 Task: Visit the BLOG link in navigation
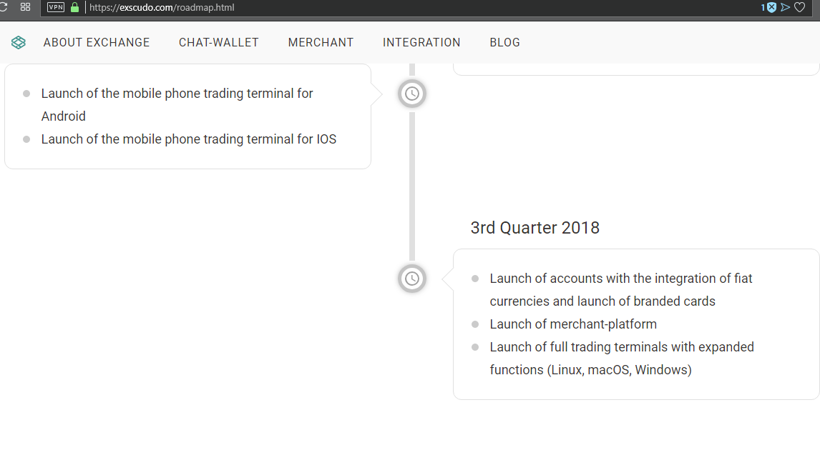(504, 42)
